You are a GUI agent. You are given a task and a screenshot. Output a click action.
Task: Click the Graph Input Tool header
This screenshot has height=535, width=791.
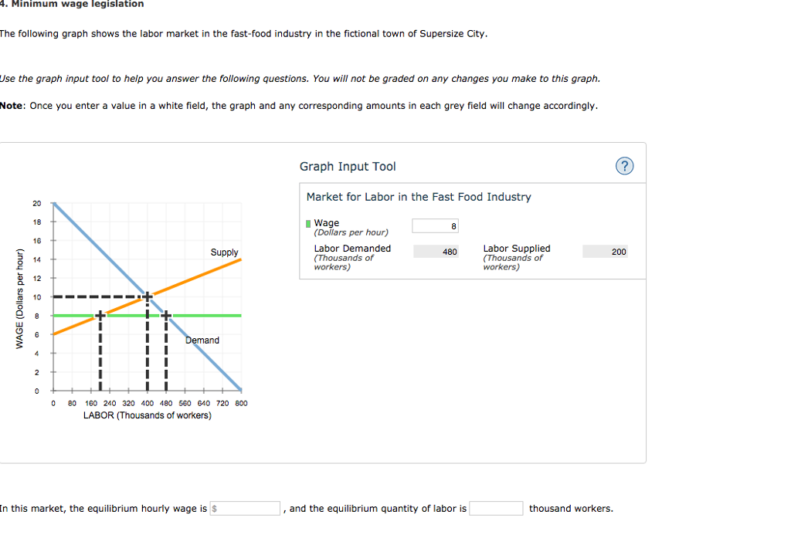347,166
